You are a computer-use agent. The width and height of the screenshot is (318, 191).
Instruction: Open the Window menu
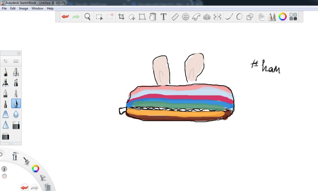tap(37, 8)
